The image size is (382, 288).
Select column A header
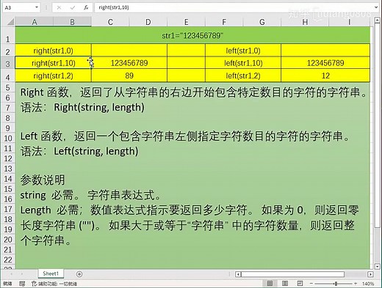(35, 22)
